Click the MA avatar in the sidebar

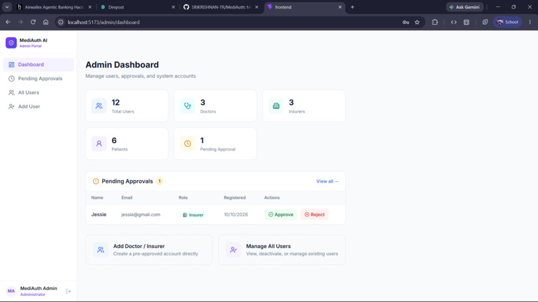(x=11, y=291)
